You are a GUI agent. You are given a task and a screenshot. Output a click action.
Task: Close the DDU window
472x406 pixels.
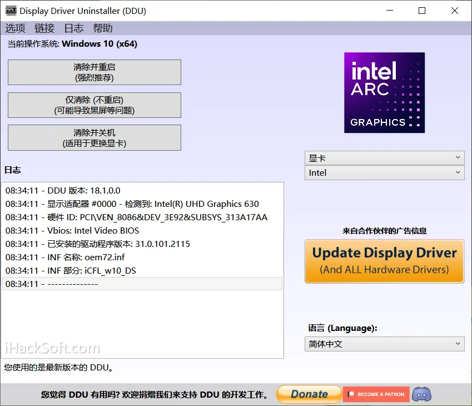(455, 11)
